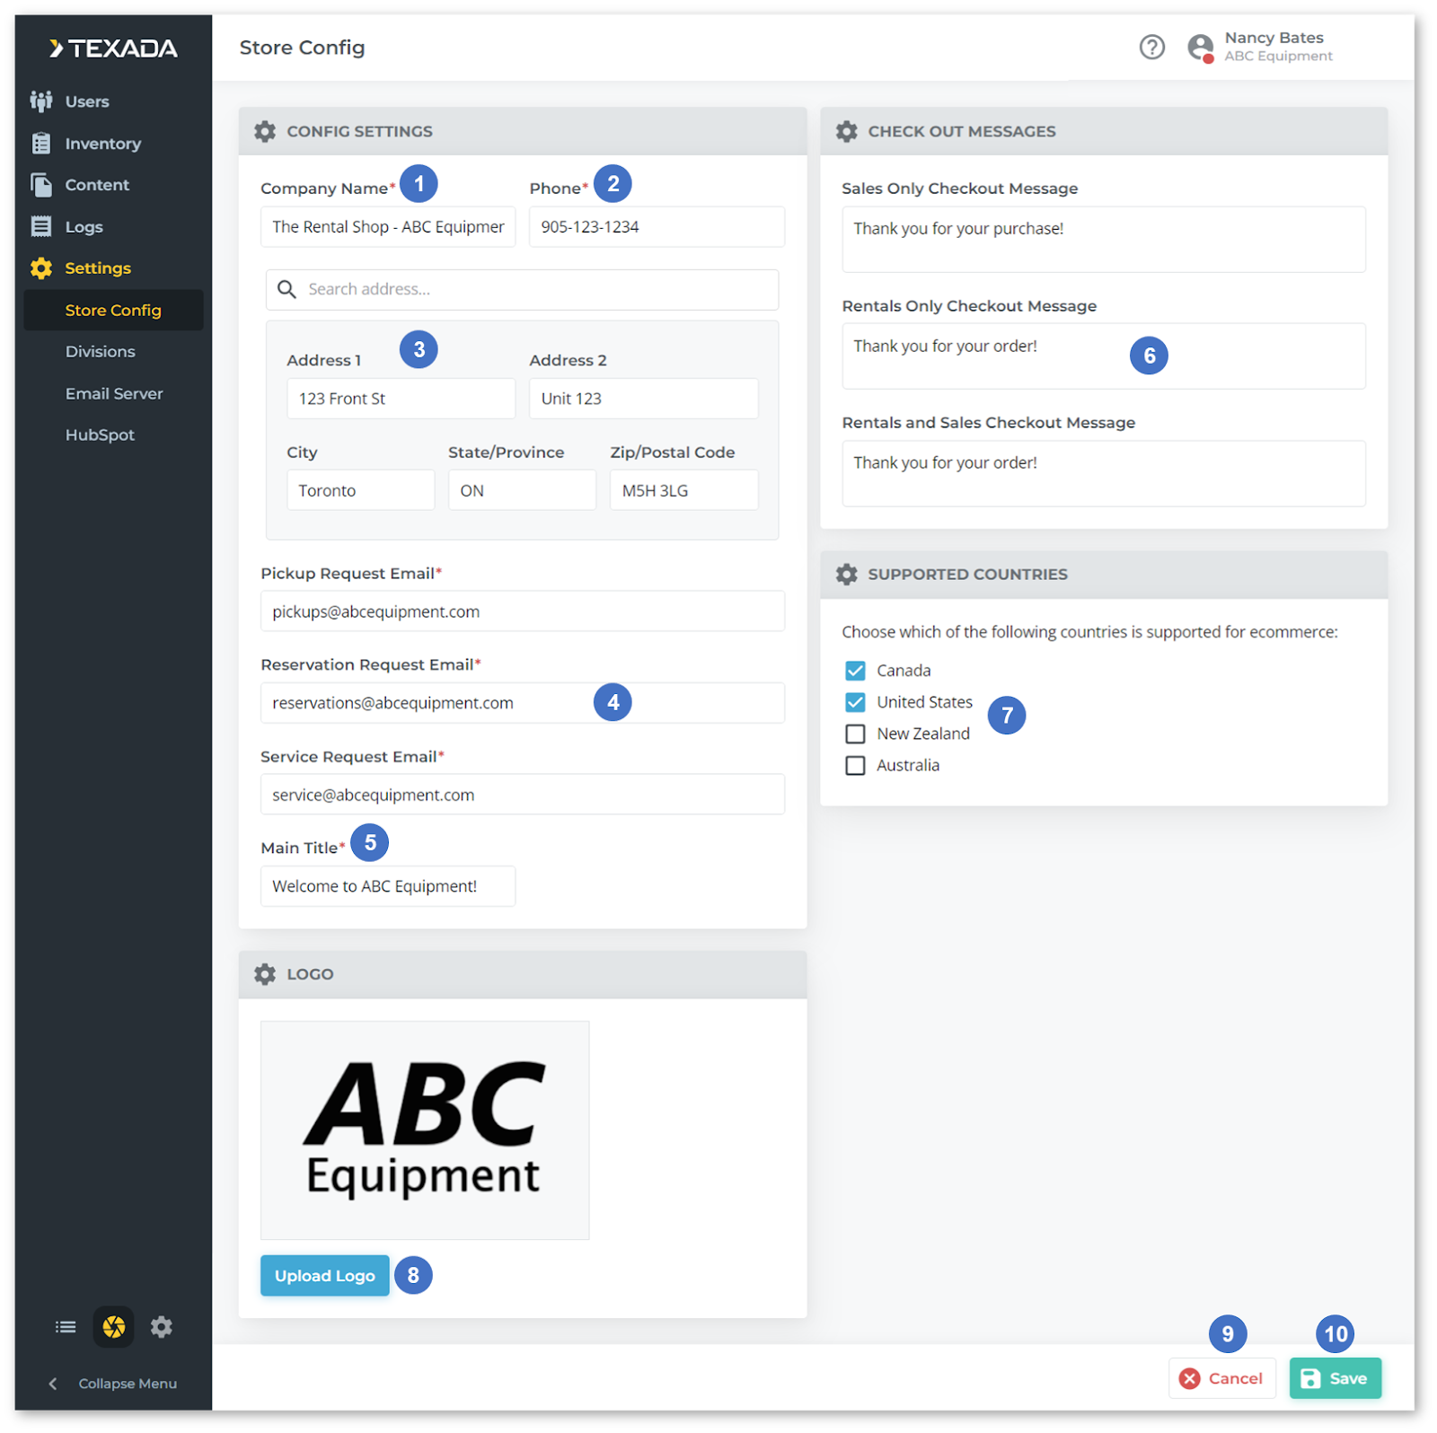Click the Check Out Messages gear icon

(847, 132)
